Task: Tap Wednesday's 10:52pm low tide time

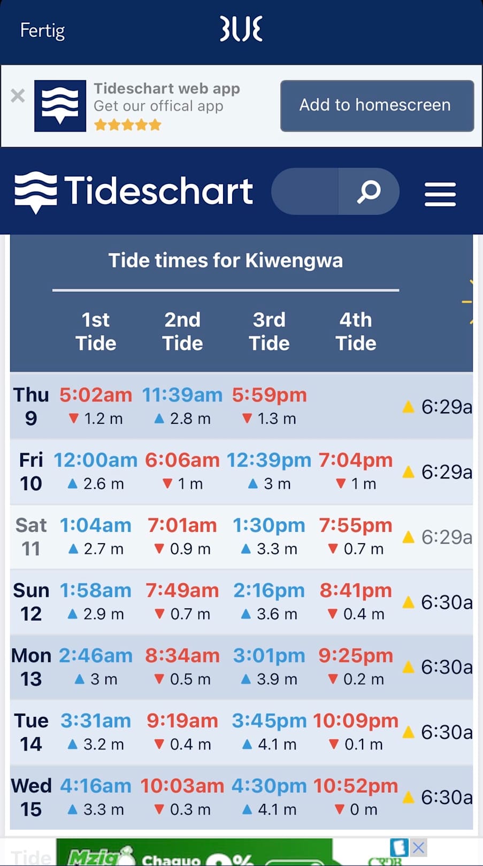Action: pos(356,786)
